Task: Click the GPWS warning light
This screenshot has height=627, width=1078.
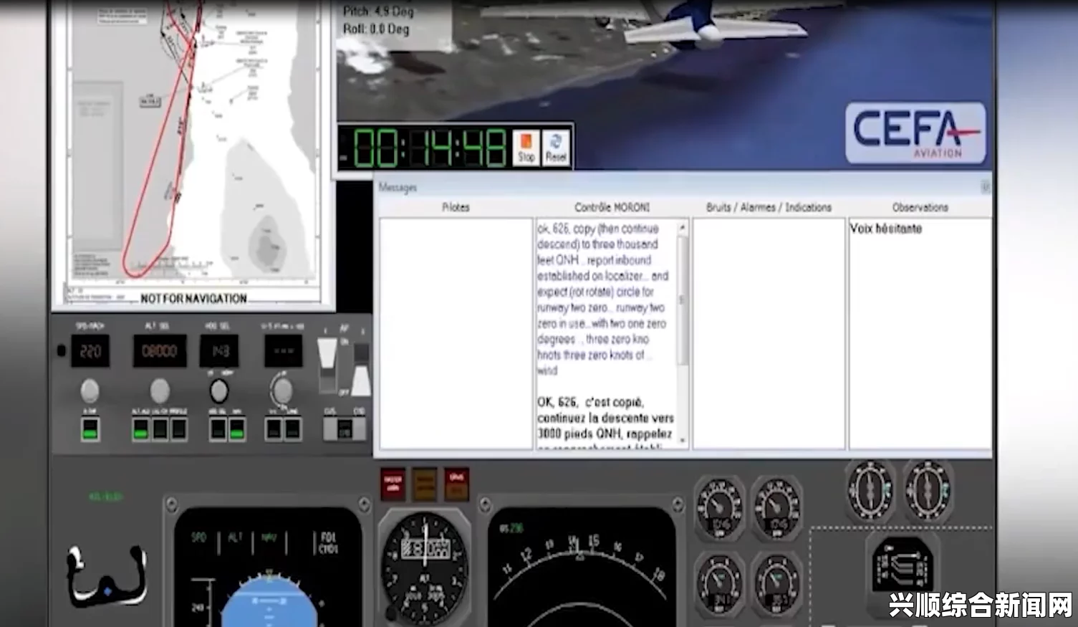Action: [x=456, y=484]
